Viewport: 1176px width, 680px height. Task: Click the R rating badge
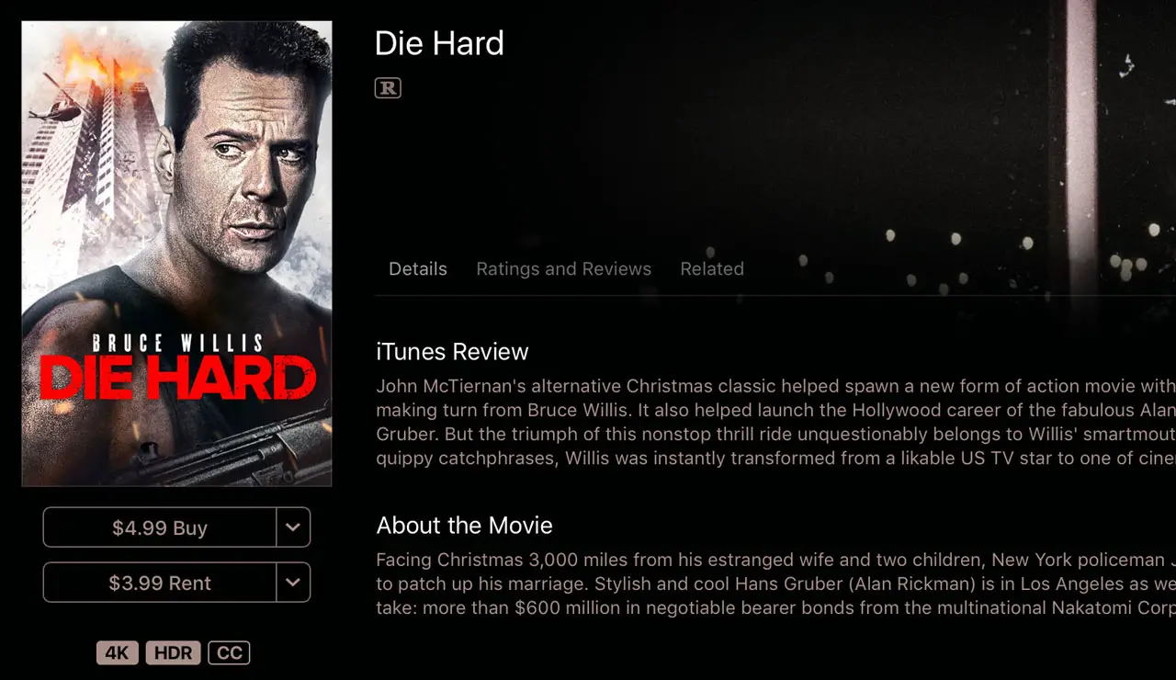388,88
